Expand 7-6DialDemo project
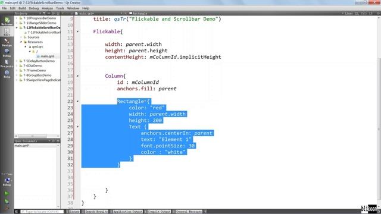The image size is (381, 214). [x=17, y=66]
